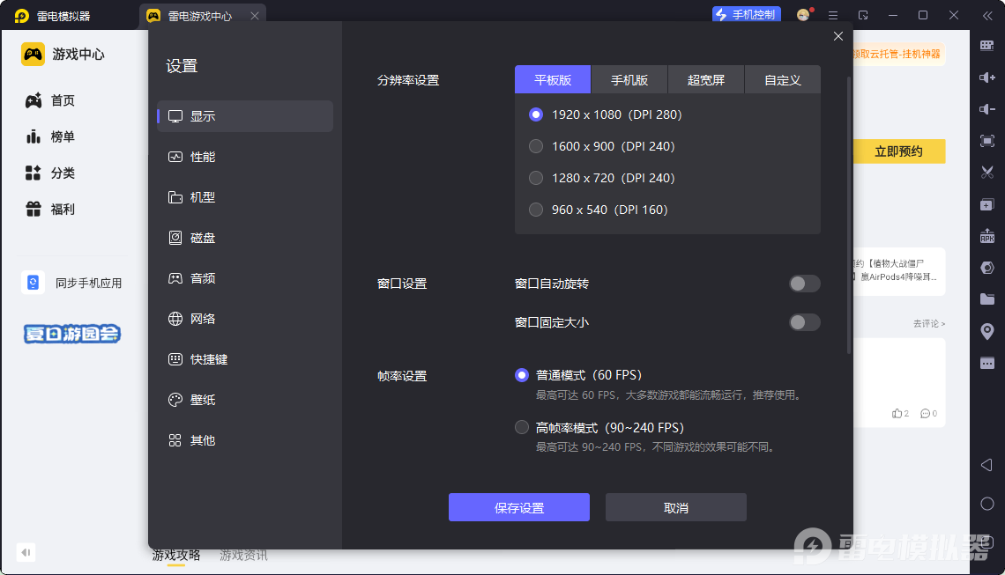Click the fullscreen icon in right sidebar
The height and width of the screenshot is (575, 1005).
pos(987,141)
